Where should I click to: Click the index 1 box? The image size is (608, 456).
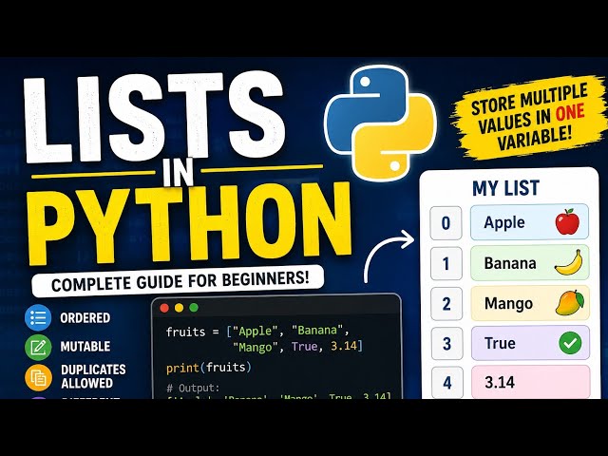(x=446, y=263)
